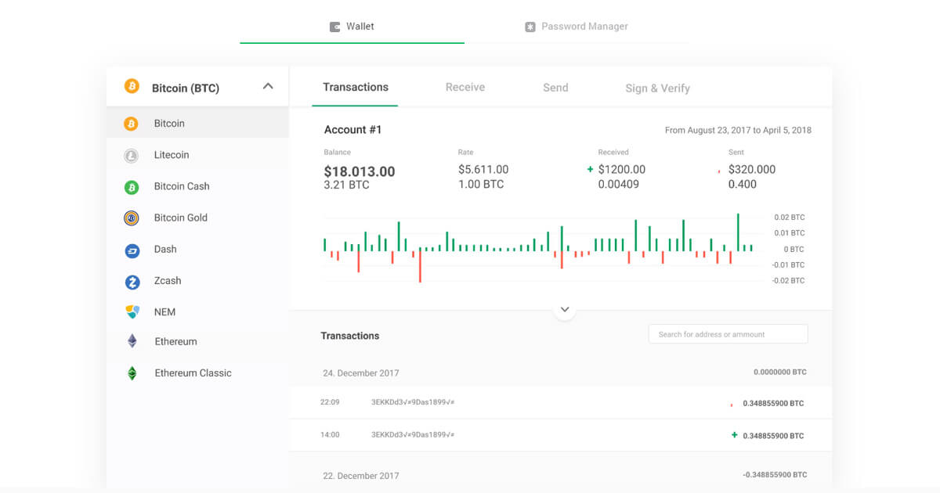Image resolution: width=940 pixels, height=493 pixels.
Task: Click the Transactions section heading above the list
Action: point(349,336)
